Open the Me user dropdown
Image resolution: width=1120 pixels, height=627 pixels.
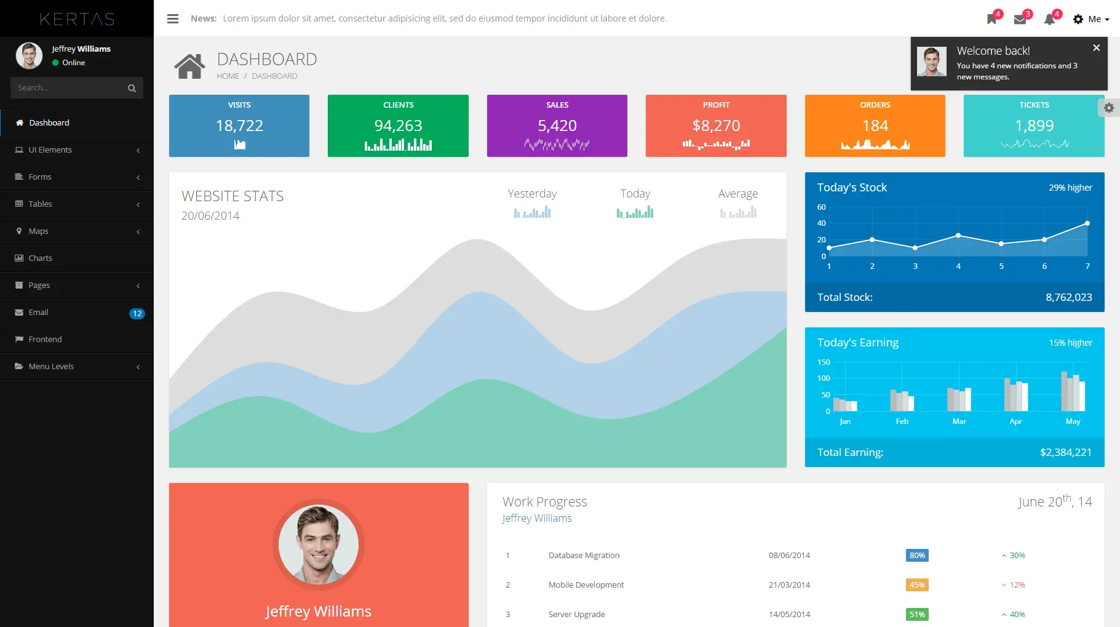pos(1091,19)
